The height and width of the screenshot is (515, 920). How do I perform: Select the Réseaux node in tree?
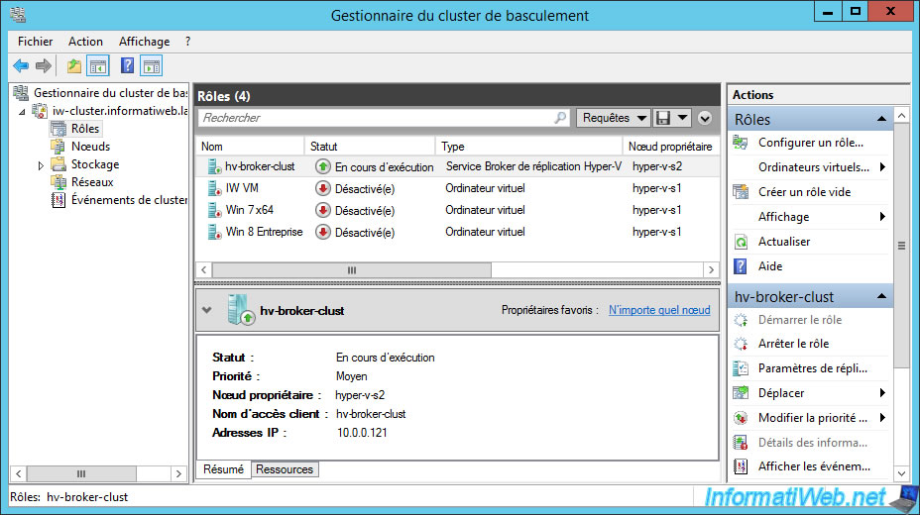tap(91, 182)
